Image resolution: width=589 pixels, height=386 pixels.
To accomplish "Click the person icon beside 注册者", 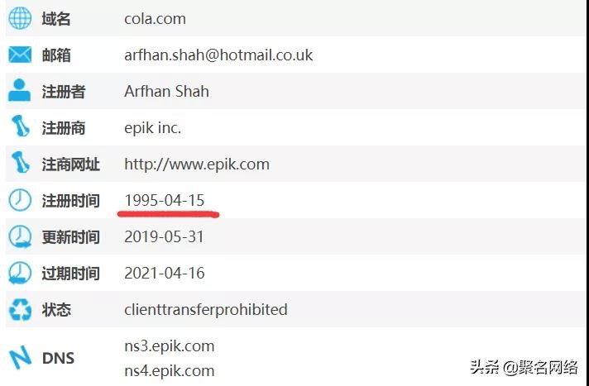I will [x=20, y=90].
